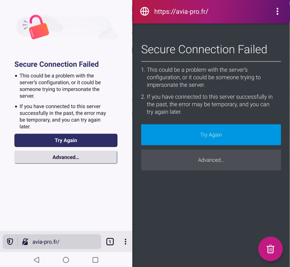The height and width of the screenshot is (267, 290).
Task: Expand Advanced options on the error page
Action: point(66,157)
